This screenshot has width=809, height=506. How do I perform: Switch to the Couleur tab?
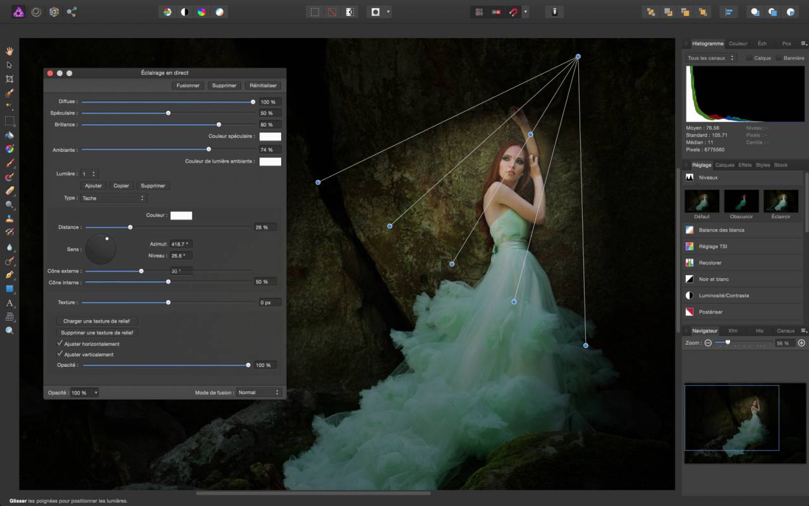tap(738, 44)
